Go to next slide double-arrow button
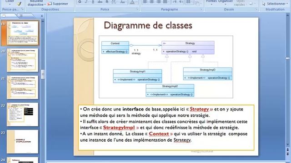Screen dimensions: 291x163 tap(288, 154)
